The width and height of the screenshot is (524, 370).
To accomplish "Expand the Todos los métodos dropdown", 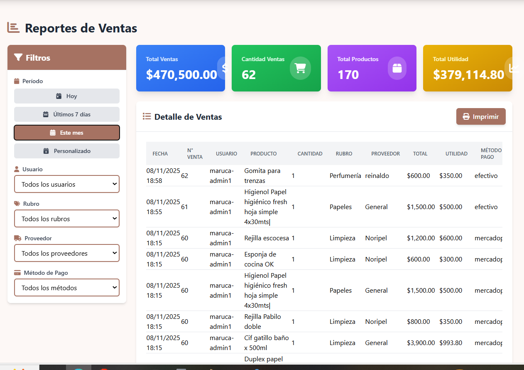I will pos(67,288).
